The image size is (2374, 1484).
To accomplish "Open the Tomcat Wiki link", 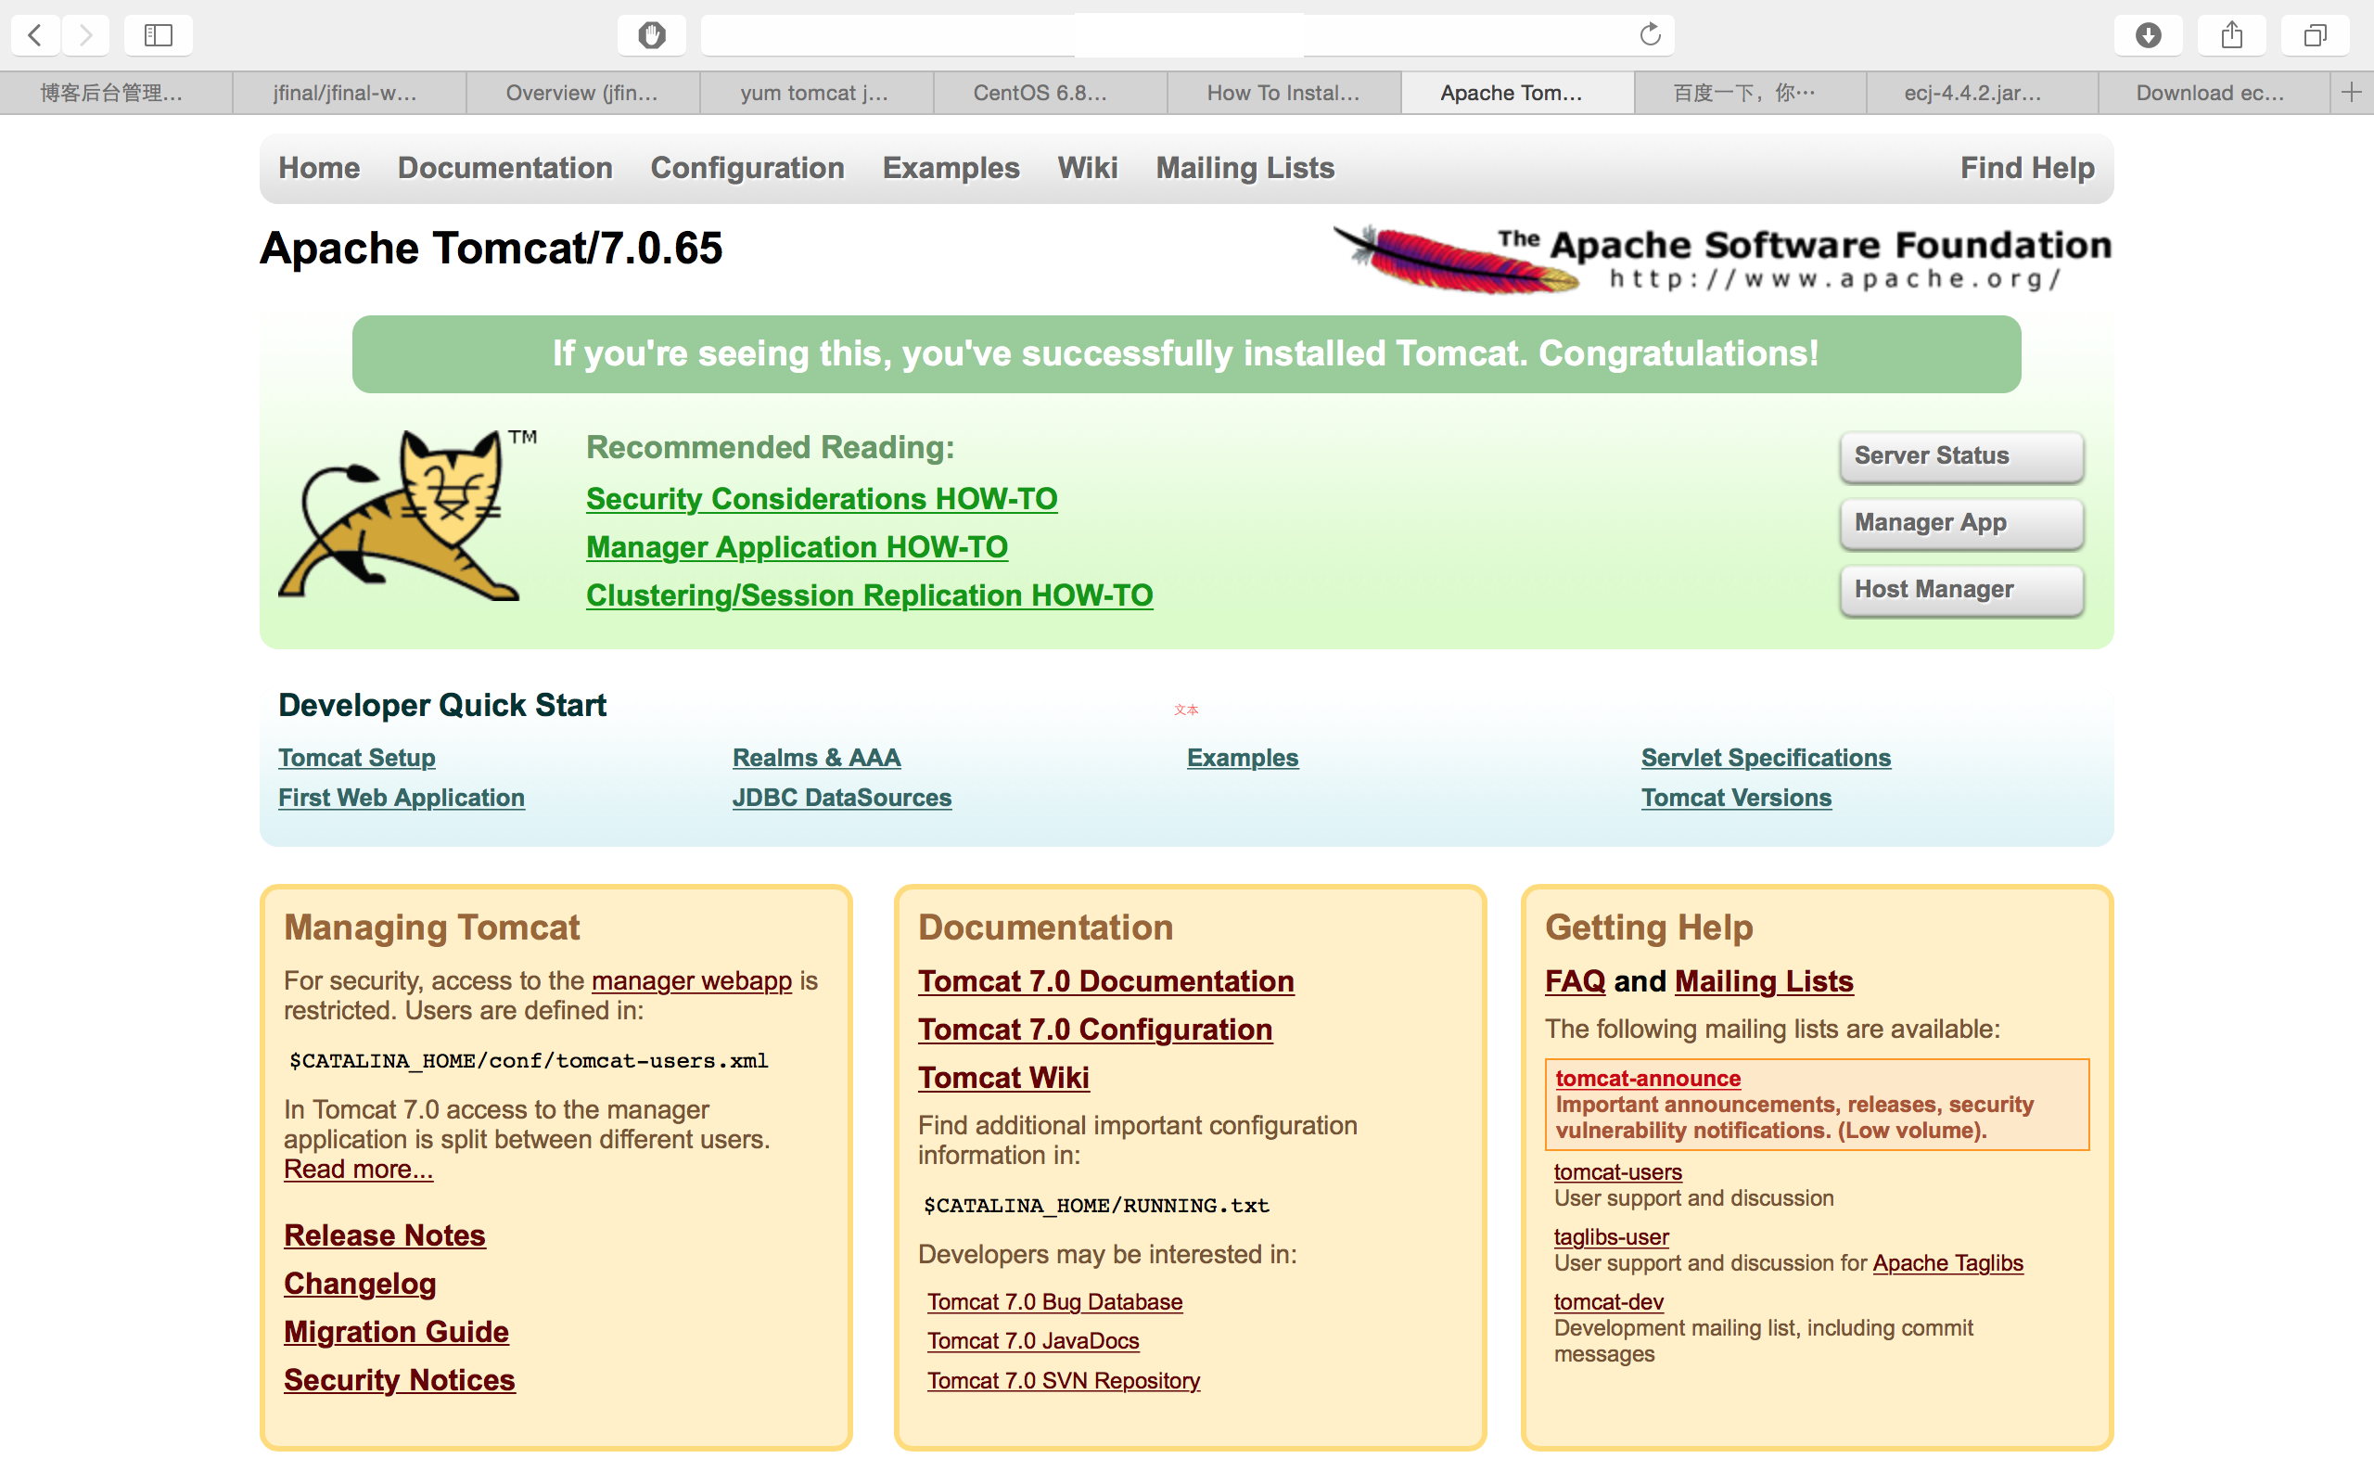I will (x=1003, y=1078).
